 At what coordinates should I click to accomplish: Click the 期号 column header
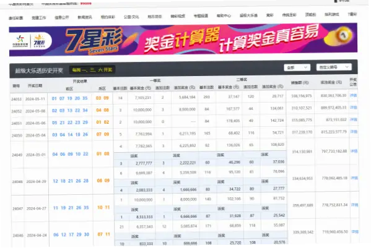16,86
